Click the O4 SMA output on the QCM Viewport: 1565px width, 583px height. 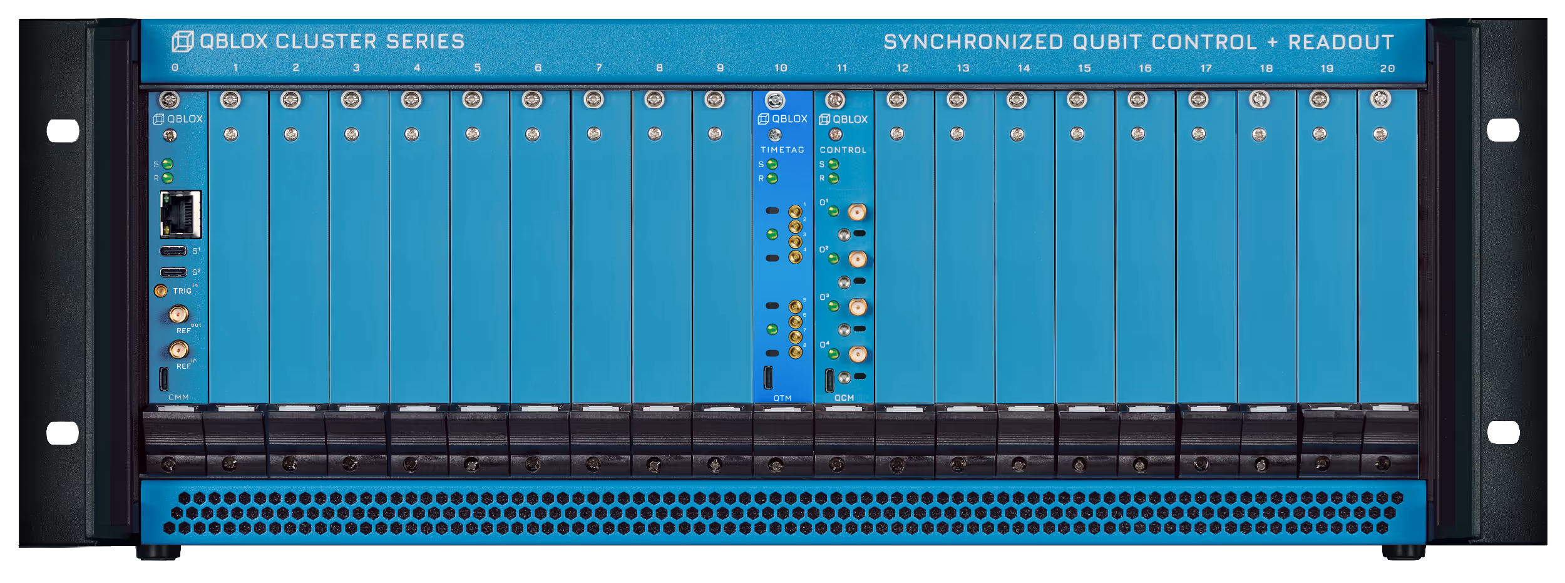[x=857, y=354]
